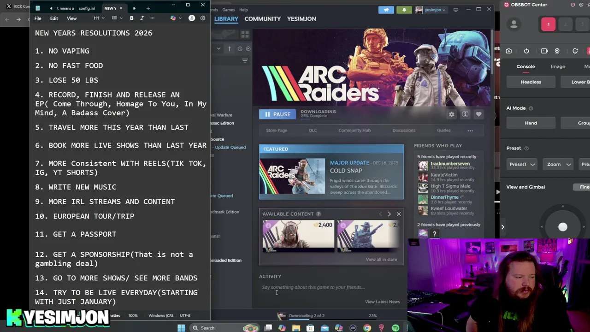Switch Steam library to grid view icon
Image resolution: width=590 pixels, height=332 pixels.
245,35
